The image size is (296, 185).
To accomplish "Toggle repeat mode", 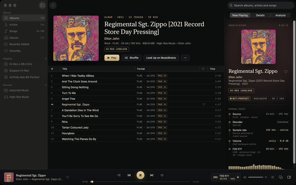I will pos(162,175).
